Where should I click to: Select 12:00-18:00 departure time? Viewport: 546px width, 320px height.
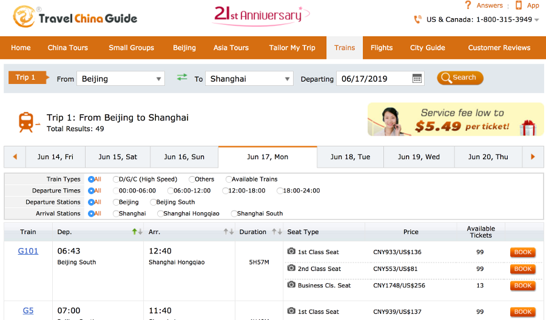pos(225,191)
